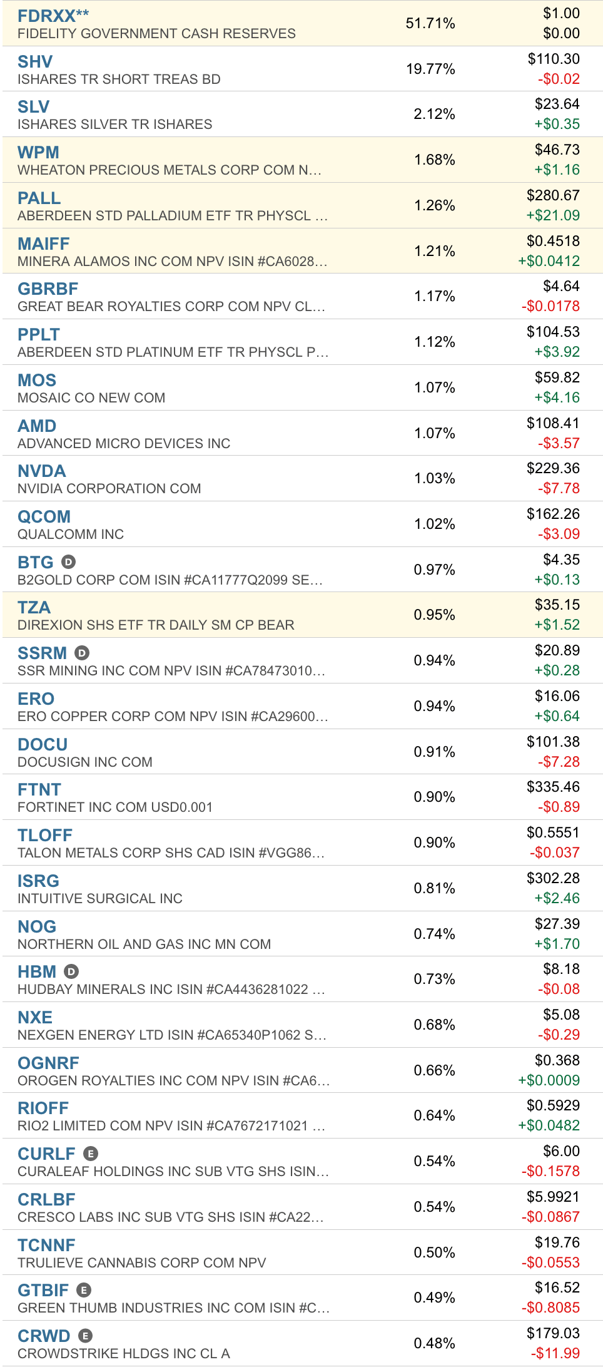Click the $229.36 NVDA price
603x1372 pixels.
pos(553,468)
